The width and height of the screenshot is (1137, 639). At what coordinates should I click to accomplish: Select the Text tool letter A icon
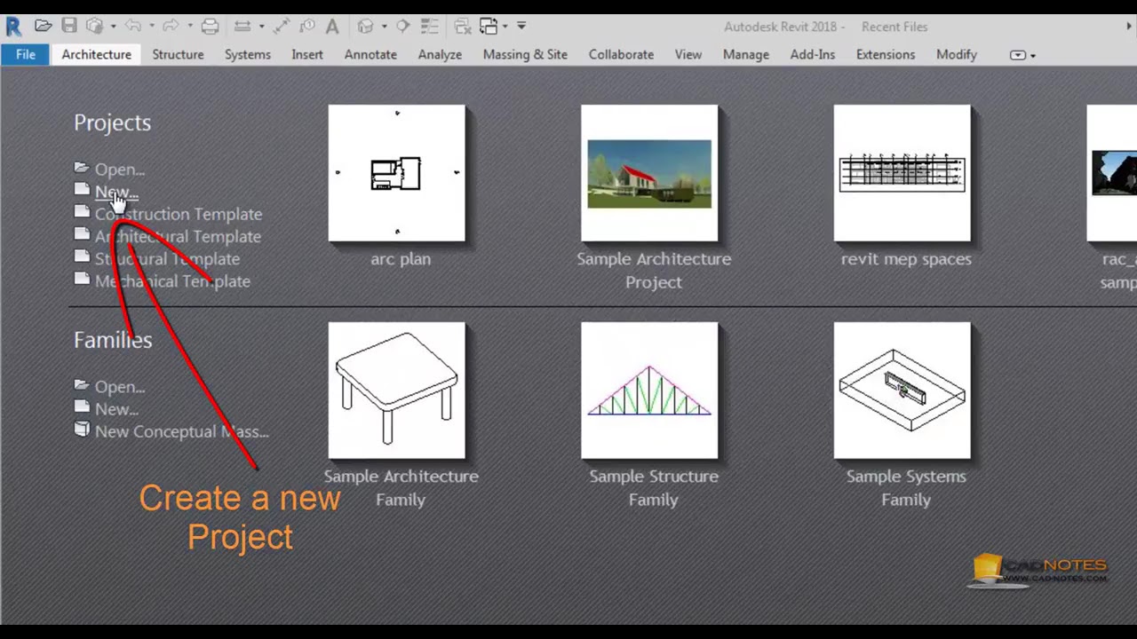click(332, 27)
